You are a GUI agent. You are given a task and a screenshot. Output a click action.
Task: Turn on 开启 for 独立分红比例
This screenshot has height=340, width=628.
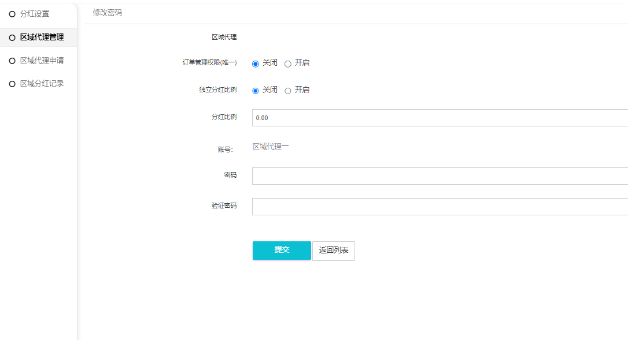tap(288, 91)
